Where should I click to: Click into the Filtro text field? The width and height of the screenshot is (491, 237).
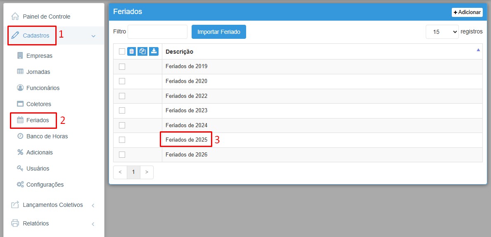point(157,32)
